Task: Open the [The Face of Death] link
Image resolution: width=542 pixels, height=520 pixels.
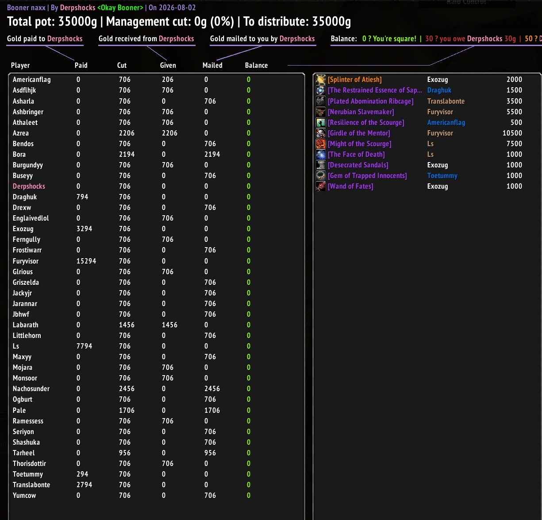Action: (x=356, y=154)
